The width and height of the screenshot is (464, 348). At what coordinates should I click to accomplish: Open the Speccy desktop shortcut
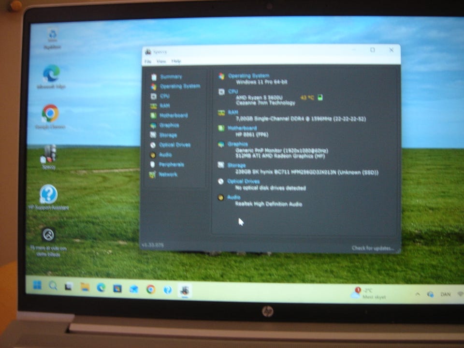(x=49, y=157)
